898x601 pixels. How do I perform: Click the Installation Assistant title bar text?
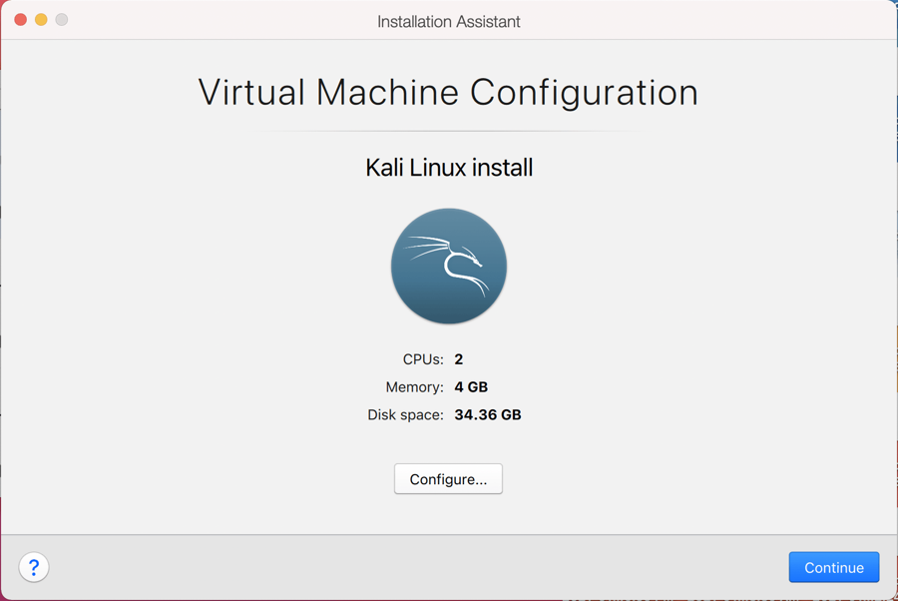click(448, 21)
